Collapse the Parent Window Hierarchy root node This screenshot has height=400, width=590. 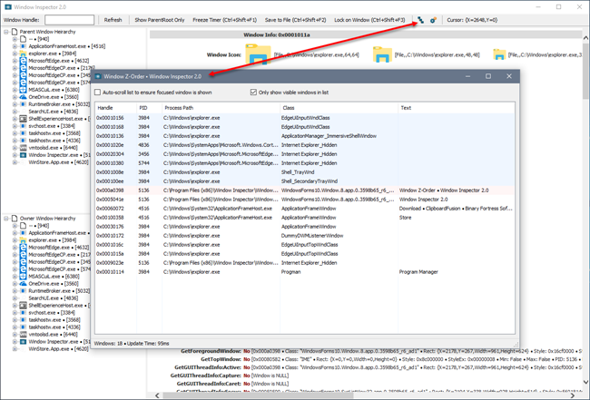tap(6, 32)
